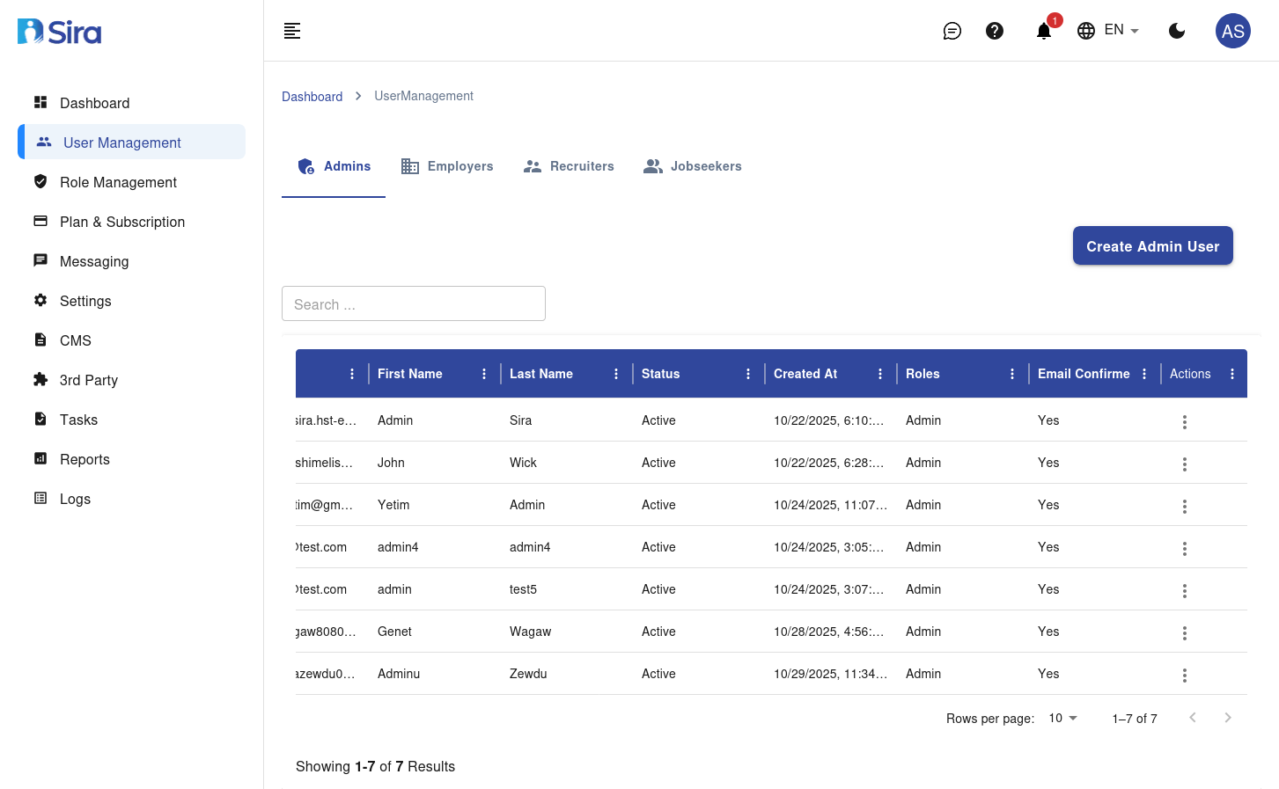Open actions menu for John Wick row

point(1184,464)
